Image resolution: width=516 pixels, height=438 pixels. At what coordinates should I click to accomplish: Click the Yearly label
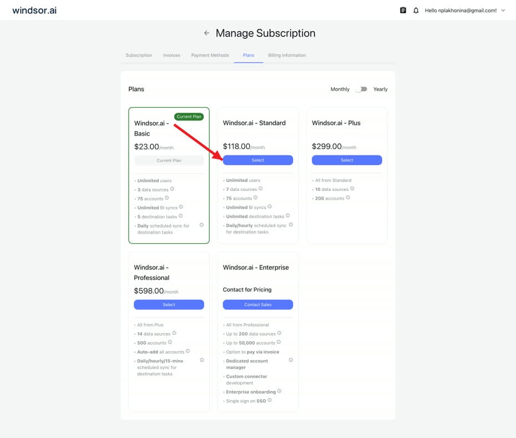click(381, 89)
